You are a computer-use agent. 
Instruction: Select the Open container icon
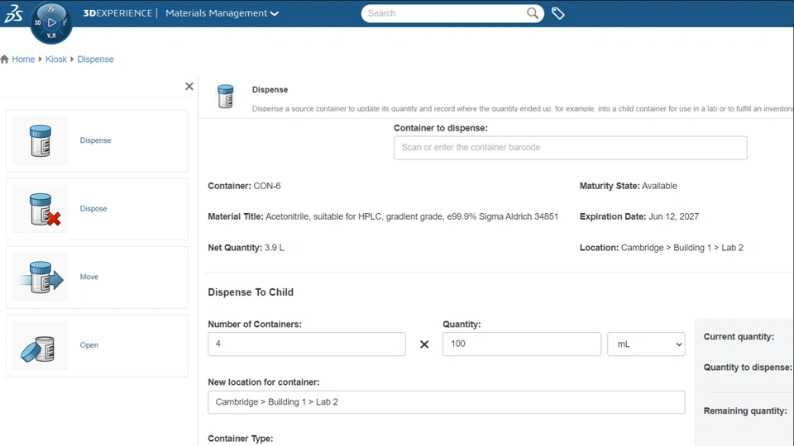(x=37, y=349)
